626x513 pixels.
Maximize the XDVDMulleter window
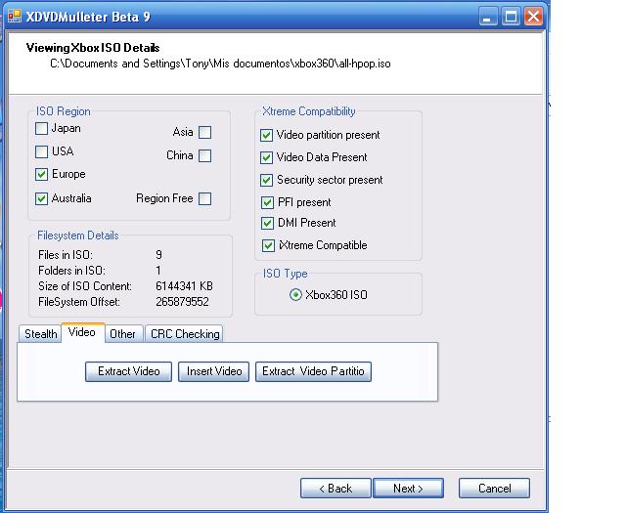pyautogui.click(x=511, y=17)
